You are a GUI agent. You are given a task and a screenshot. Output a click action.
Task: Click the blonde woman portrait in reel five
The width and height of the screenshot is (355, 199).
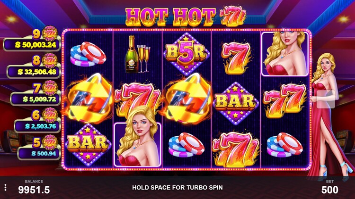point(285,54)
